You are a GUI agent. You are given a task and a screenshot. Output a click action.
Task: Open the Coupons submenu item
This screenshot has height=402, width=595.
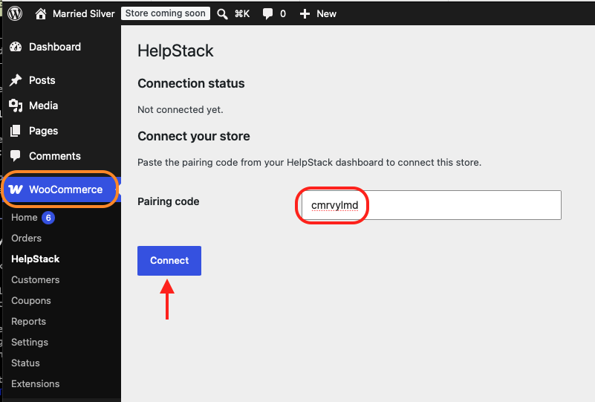pyautogui.click(x=31, y=301)
